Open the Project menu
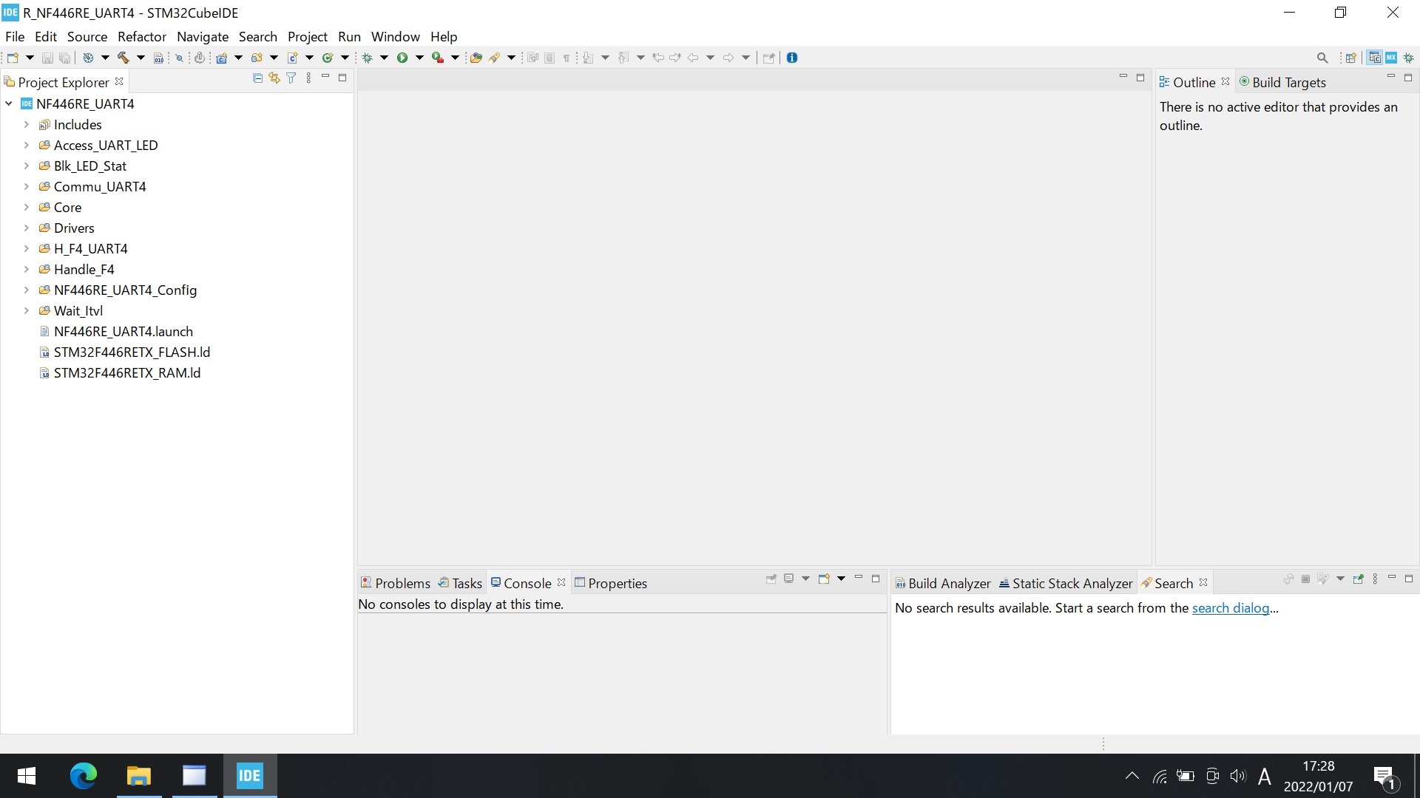This screenshot has height=798, width=1420. (308, 36)
